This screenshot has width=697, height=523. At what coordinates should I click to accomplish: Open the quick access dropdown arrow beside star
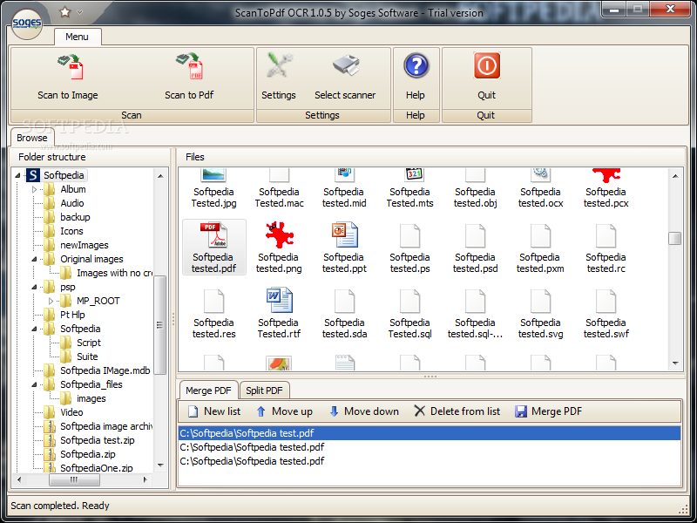[x=79, y=12]
